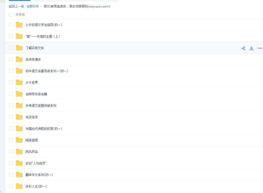Screen dimensions: 263x193
Task: Open folder name 先贤佳作
Action: point(32,117)
